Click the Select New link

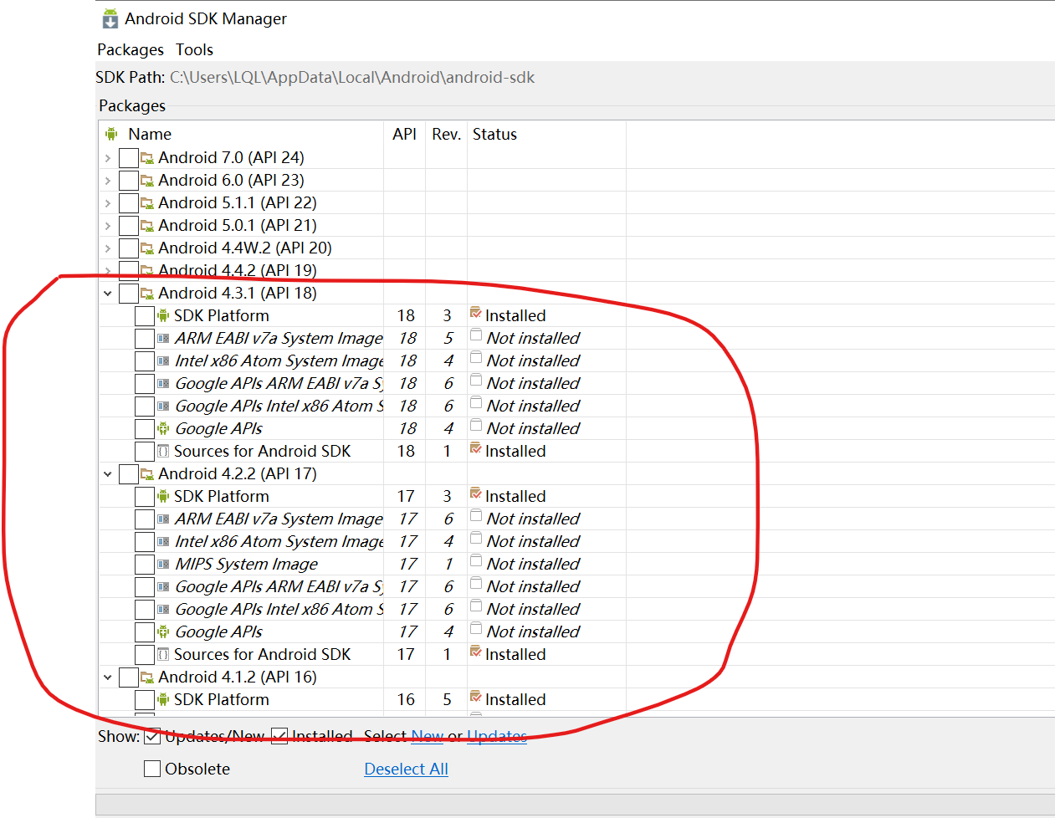point(428,736)
